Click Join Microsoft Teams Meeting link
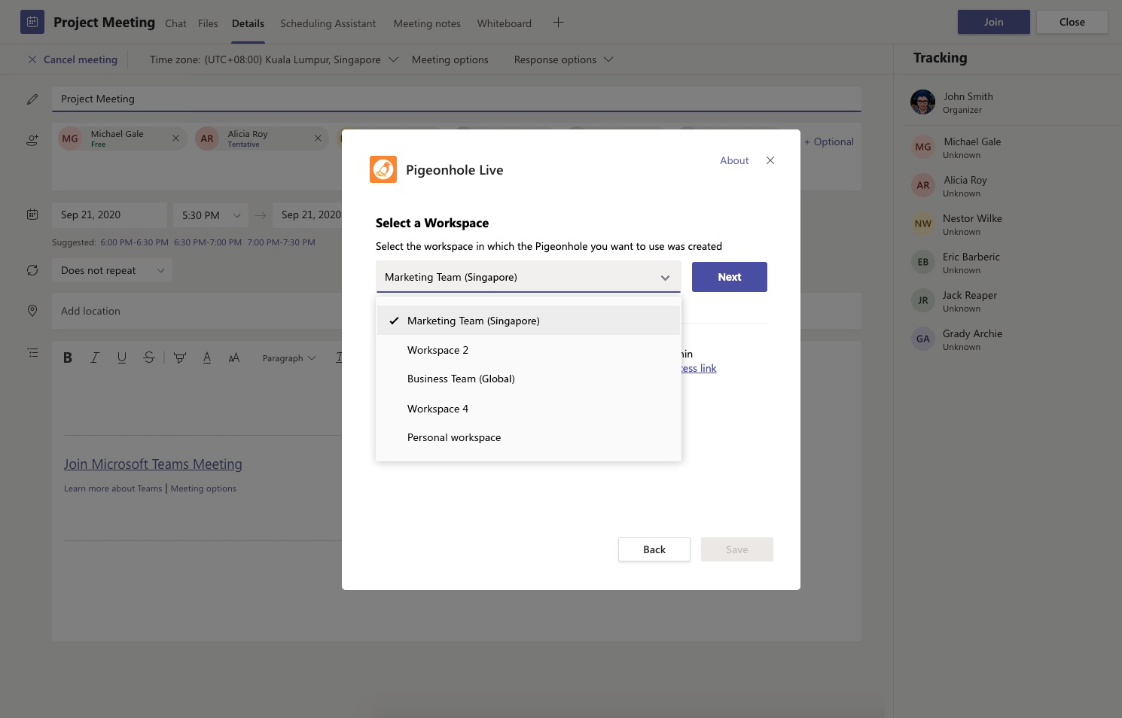This screenshot has width=1122, height=718. (x=153, y=464)
